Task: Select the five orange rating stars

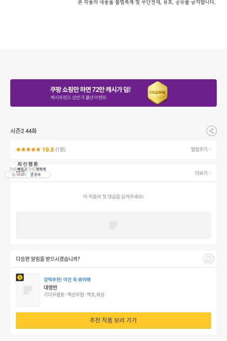Action: pos(28,150)
